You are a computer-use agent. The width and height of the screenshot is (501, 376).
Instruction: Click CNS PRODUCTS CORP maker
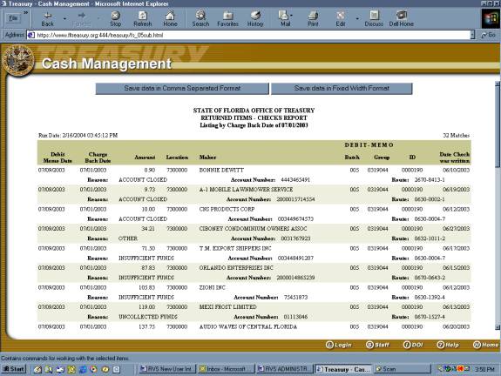pos(227,209)
